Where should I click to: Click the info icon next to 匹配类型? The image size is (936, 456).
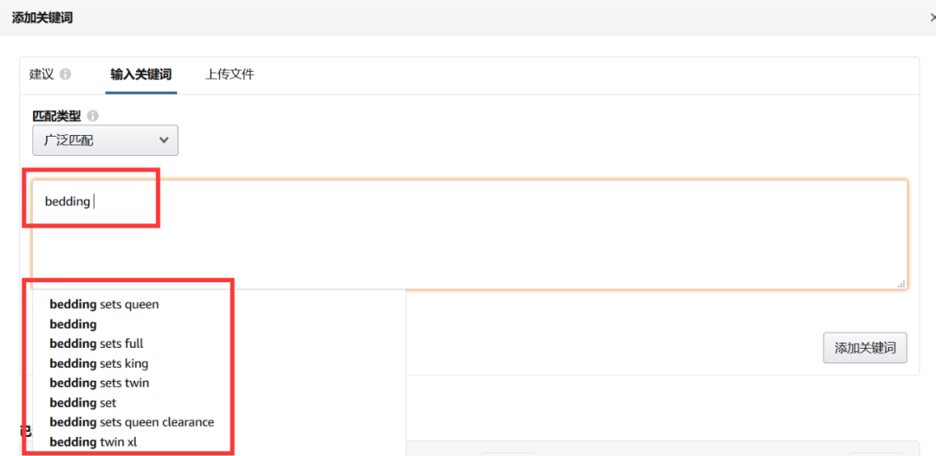(93, 115)
